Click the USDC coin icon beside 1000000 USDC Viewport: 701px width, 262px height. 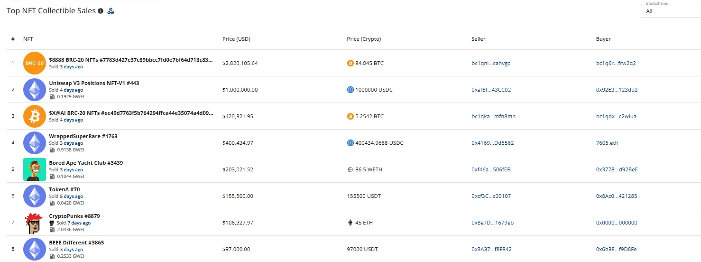tap(350, 90)
